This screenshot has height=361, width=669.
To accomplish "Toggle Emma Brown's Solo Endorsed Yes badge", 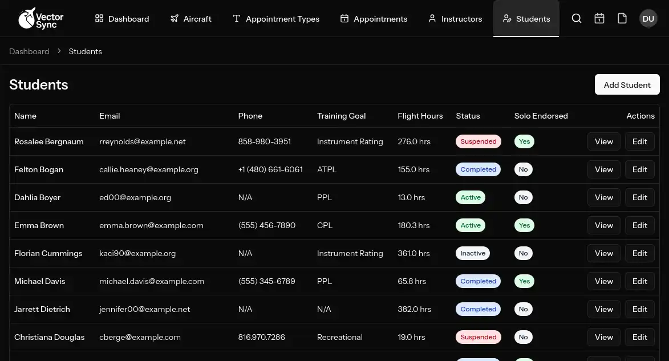I will [524, 225].
